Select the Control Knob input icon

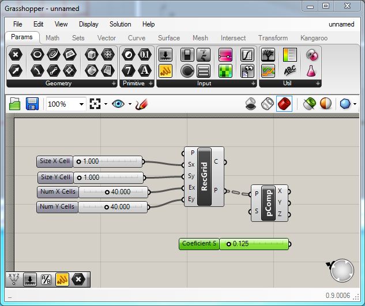click(187, 71)
